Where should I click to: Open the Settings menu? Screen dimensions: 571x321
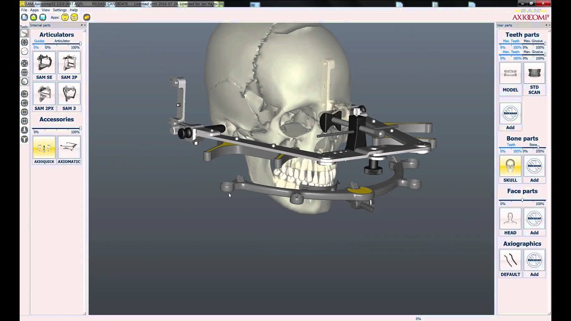[x=60, y=10]
